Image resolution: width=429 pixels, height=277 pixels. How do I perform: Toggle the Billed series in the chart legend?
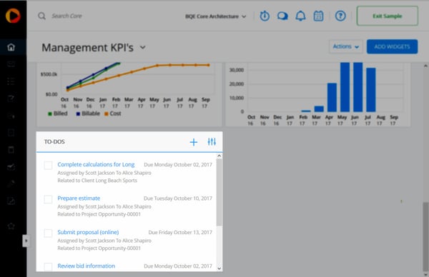point(58,114)
